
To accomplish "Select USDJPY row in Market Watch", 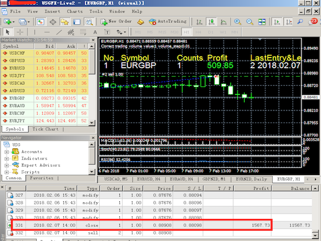I will (45, 76).
